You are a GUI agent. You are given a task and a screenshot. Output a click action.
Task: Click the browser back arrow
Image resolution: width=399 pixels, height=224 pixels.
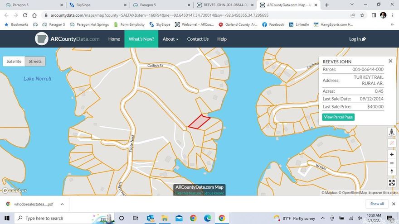tap(6, 15)
